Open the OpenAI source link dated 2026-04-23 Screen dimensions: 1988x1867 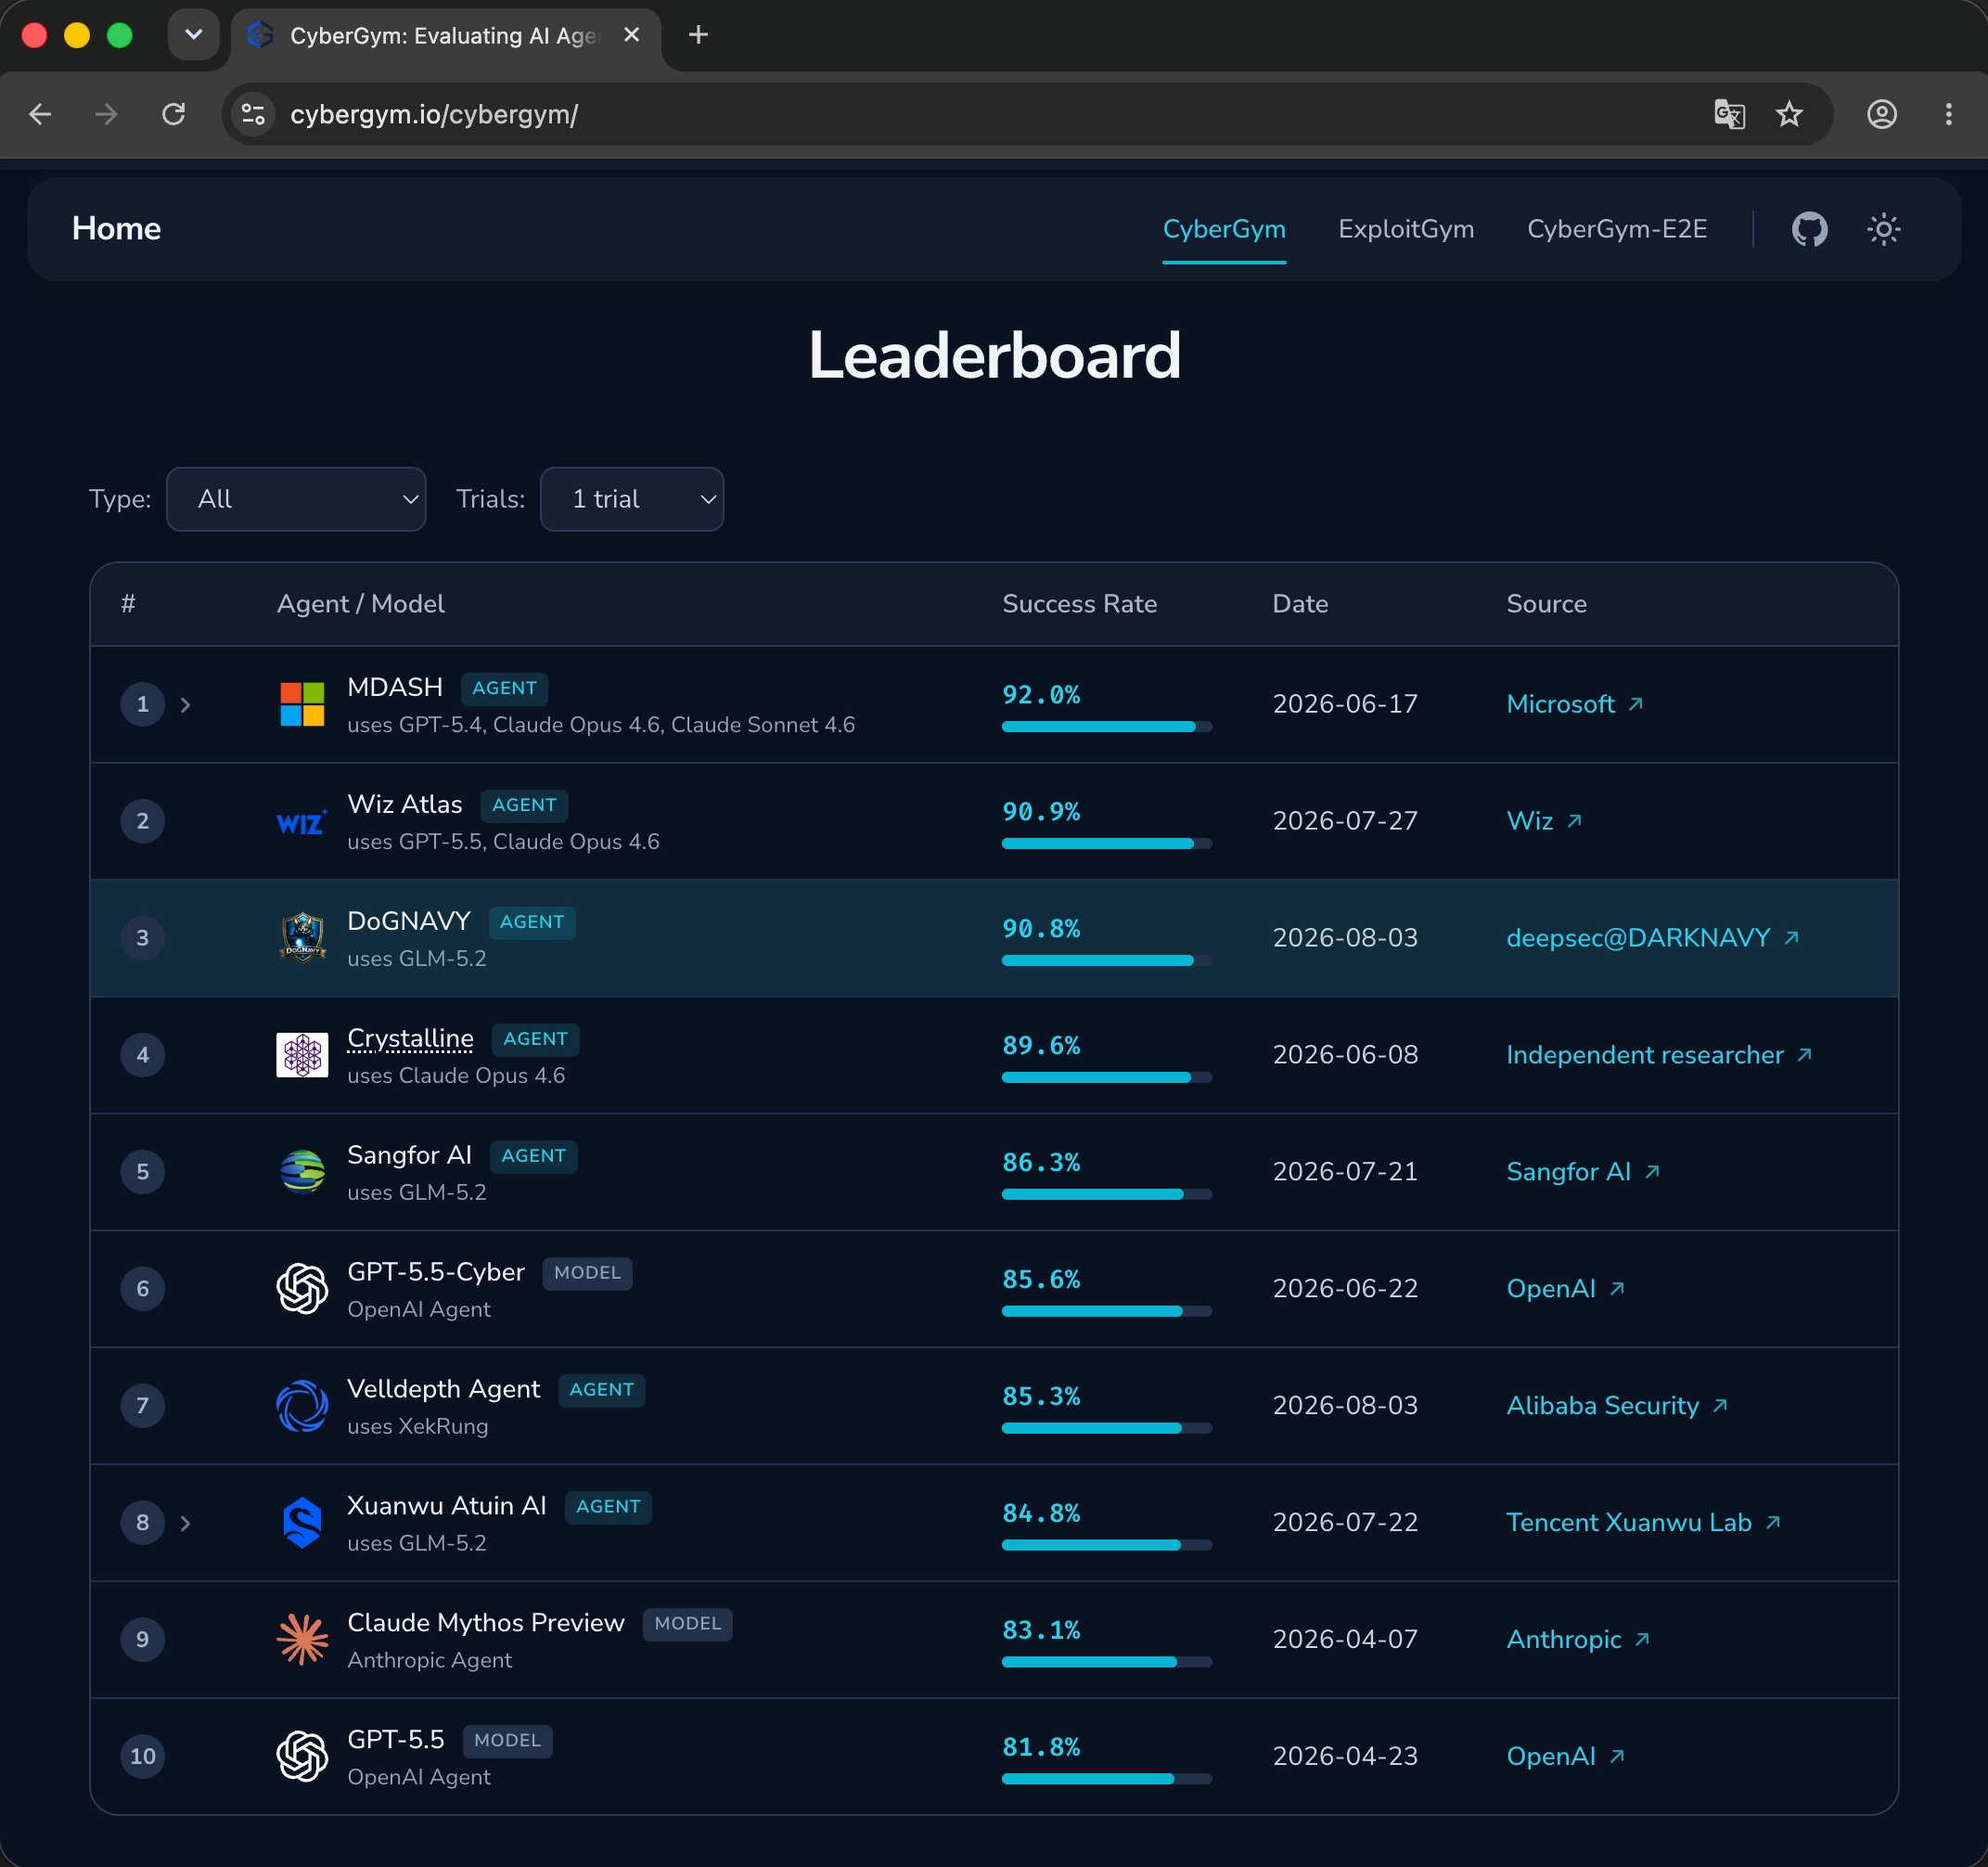pos(1566,1756)
